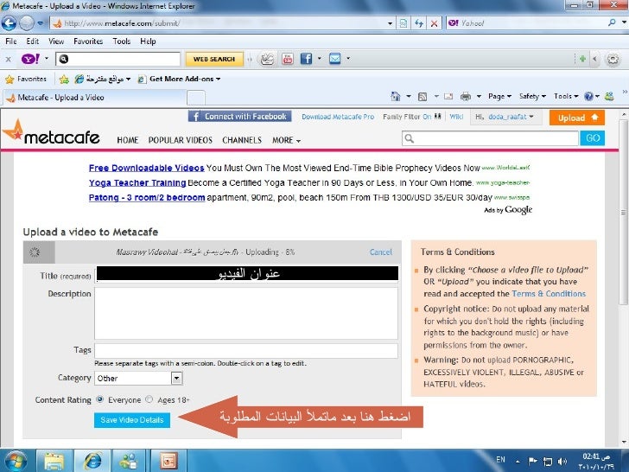The height and width of the screenshot is (472, 629).
Task: Open the Tools menu in menu bar
Action: pyautogui.click(x=121, y=41)
